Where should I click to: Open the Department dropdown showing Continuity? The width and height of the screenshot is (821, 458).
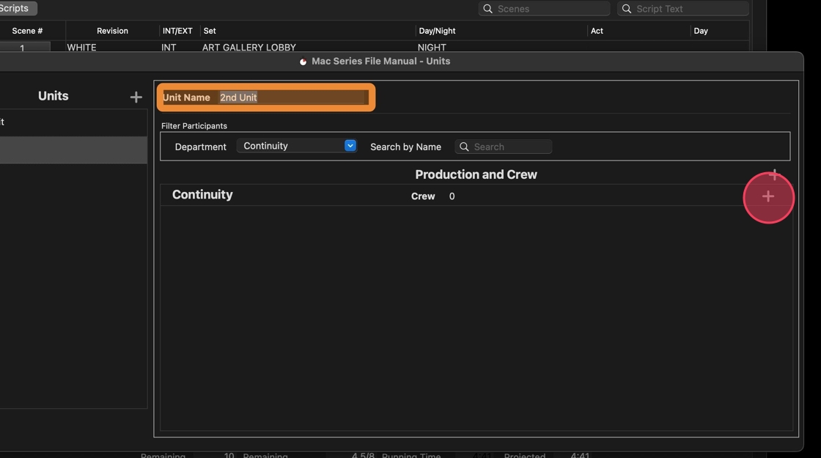[x=297, y=146]
